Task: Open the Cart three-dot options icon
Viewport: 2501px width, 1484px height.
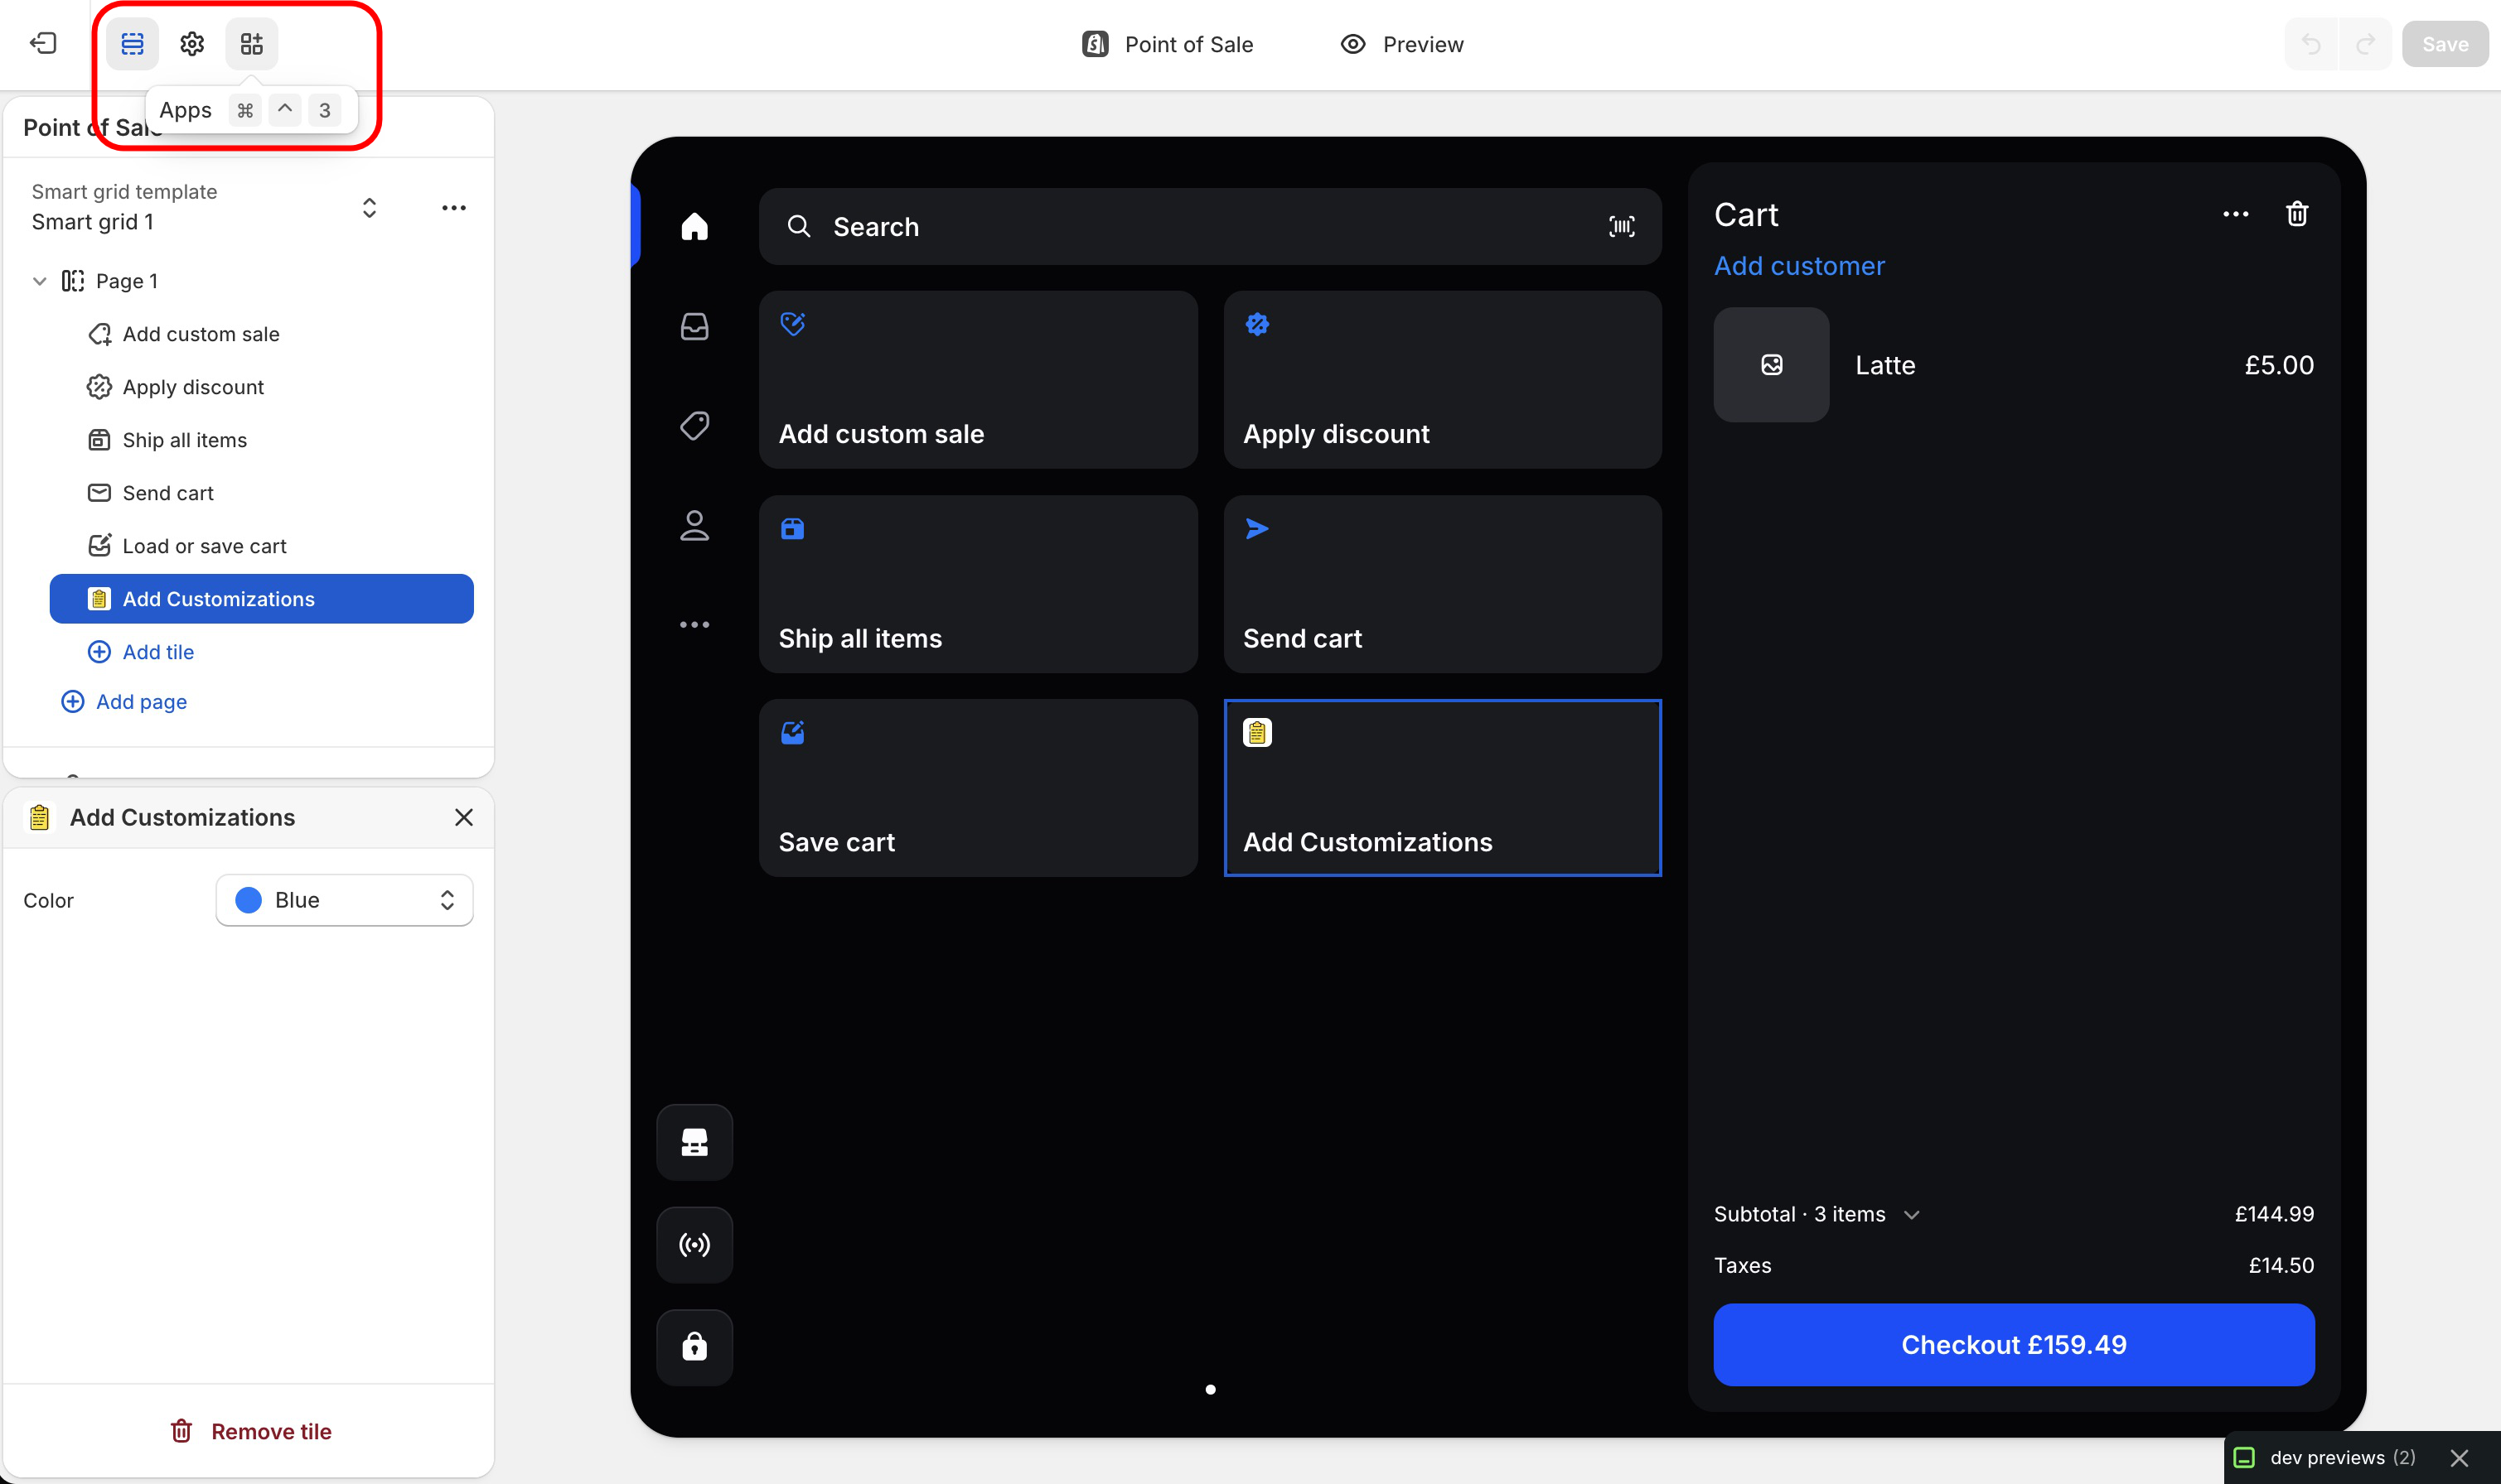Action: pyautogui.click(x=2236, y=214)
